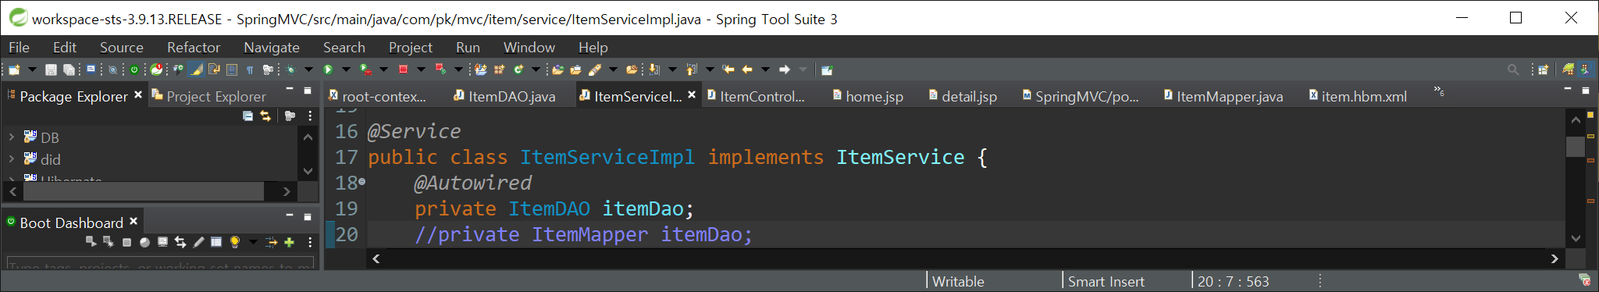Save the current file with the disk icon

pos(51,69)
